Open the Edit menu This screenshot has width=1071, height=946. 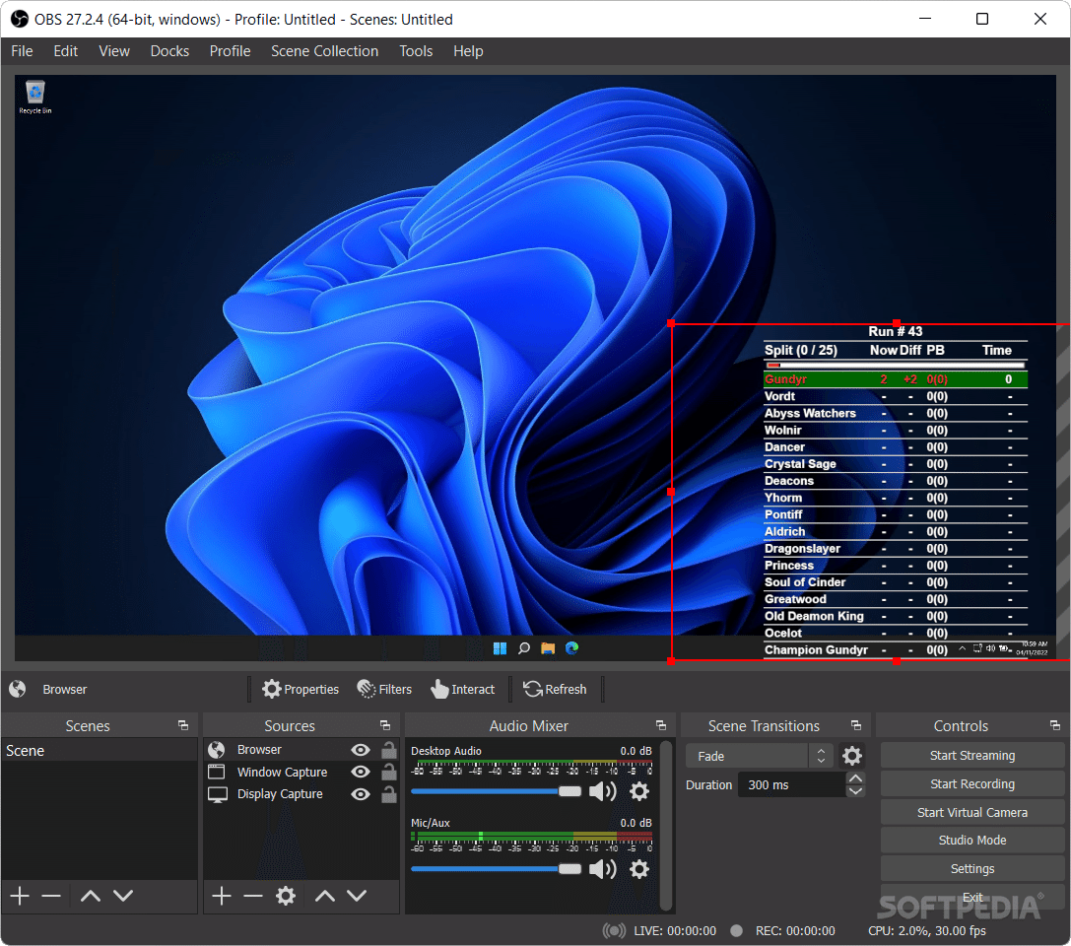point(66,51)
